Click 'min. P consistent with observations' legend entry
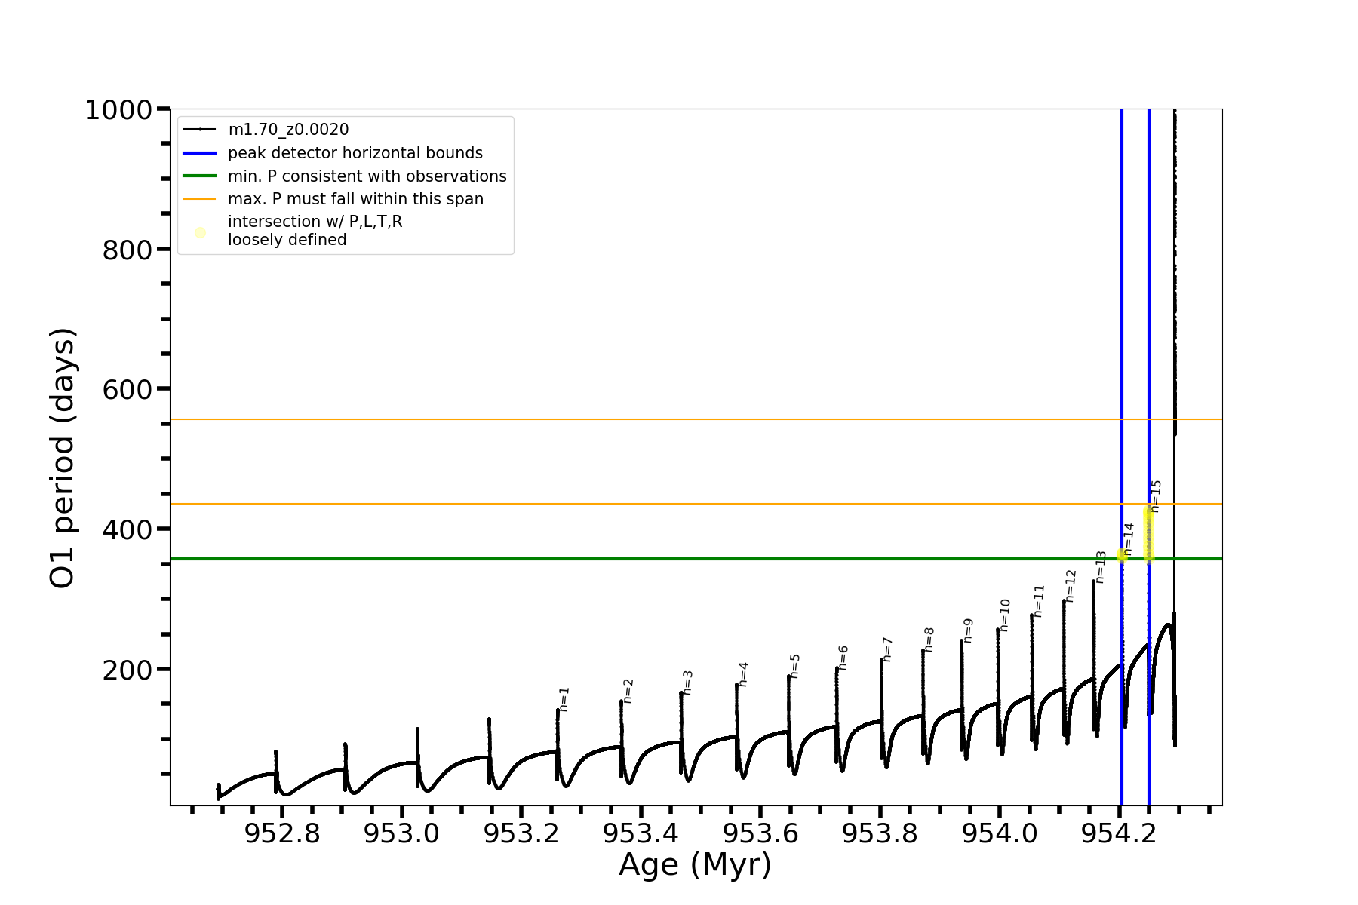Screen dimensions: 1358x905 pos(367,176)
